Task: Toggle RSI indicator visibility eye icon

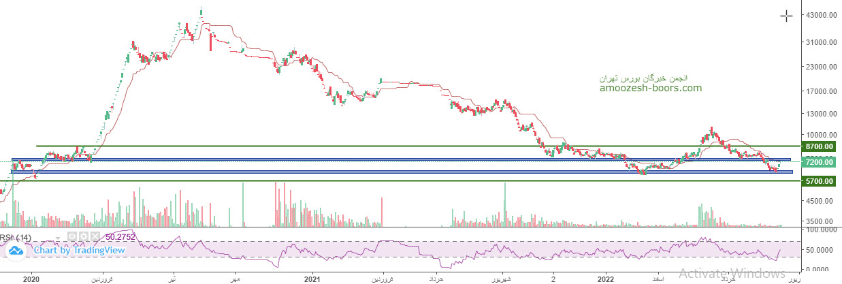Action: point(71,236)
